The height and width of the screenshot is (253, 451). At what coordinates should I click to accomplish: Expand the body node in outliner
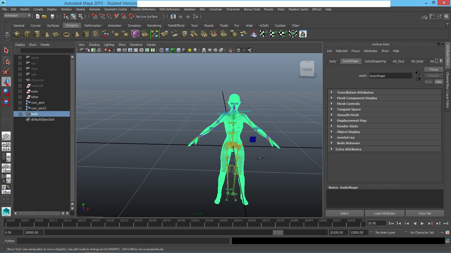pos(20,114)
